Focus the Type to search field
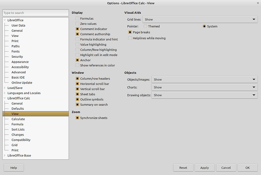Image resolution: width=261 pixels, height=175 pixels. pyautogui.click(x=36, y=13)
